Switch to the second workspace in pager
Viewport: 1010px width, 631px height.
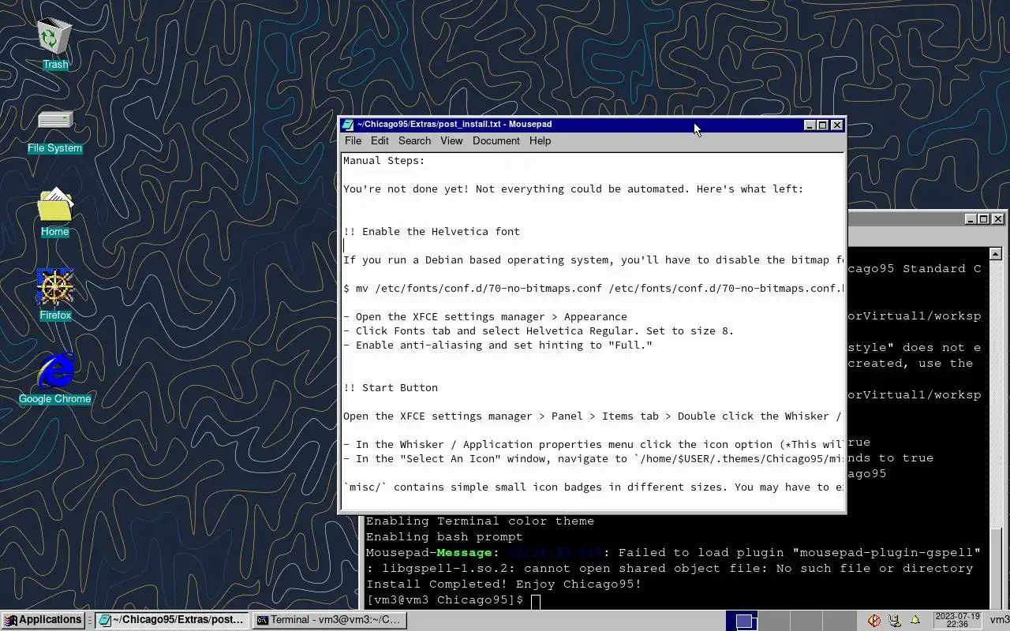tap(774, 621)
